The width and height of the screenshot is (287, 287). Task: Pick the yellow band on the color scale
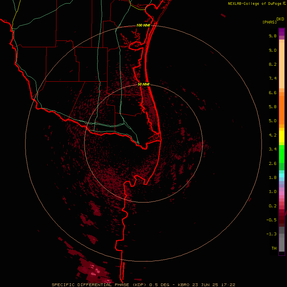click(282, 136)
